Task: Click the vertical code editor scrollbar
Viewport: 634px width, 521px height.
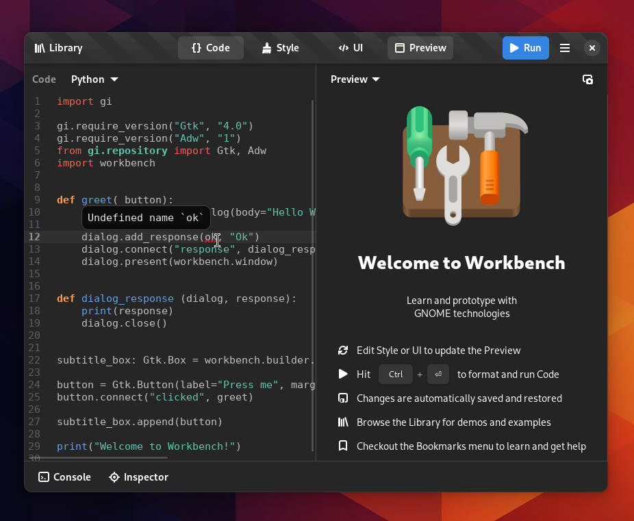Action: (x=313, y=274)
